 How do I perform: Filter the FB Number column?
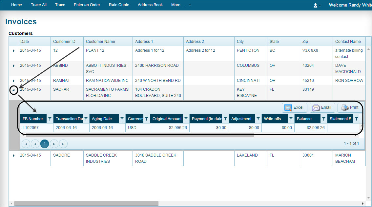50,119
